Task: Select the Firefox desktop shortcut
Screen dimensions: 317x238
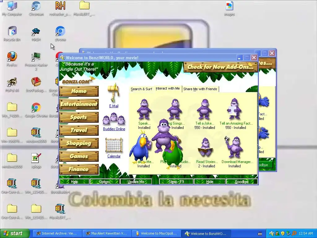Action: click(12, 59)
